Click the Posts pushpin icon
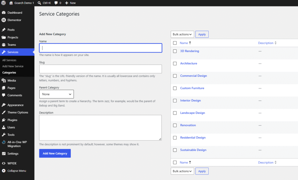The width and height of the screenshot is (298, 180). 3,30
